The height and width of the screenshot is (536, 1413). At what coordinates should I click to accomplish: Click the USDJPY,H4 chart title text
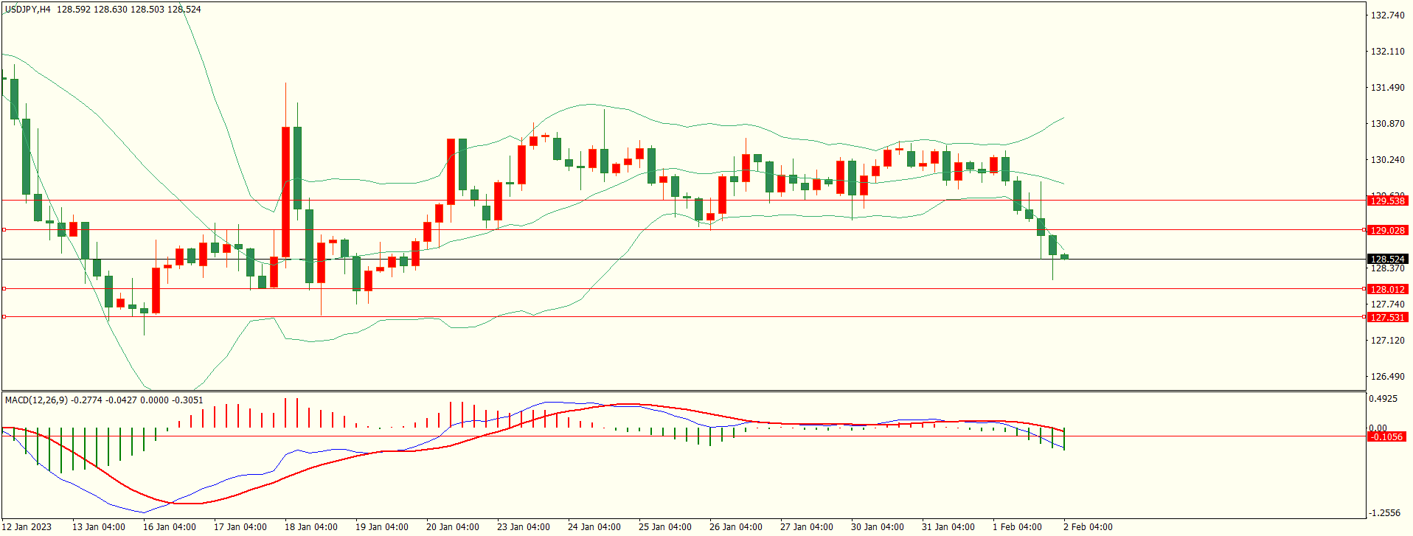click(28, 10)
